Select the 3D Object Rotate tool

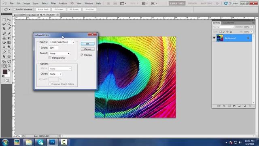click(4, 61)
